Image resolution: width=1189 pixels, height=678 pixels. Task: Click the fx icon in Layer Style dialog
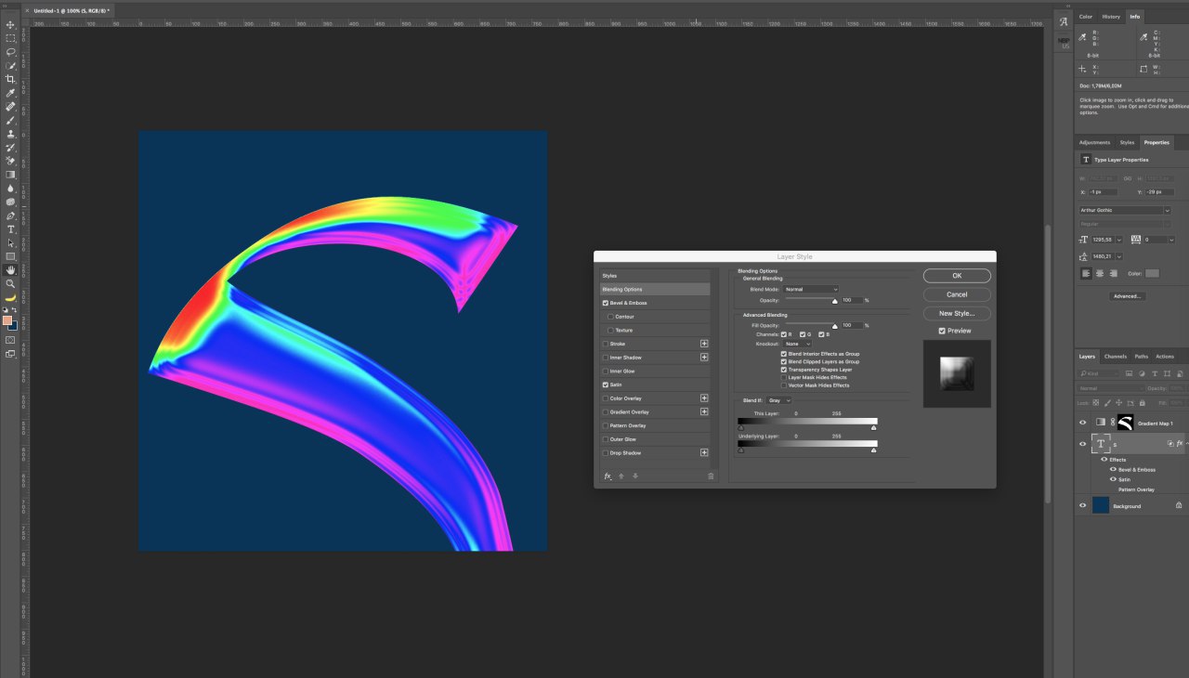coord(608,476)
